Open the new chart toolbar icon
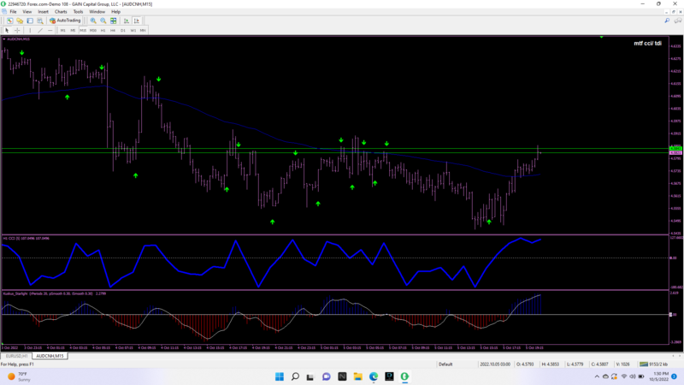The image size is (684, 385). coord(9,21)
